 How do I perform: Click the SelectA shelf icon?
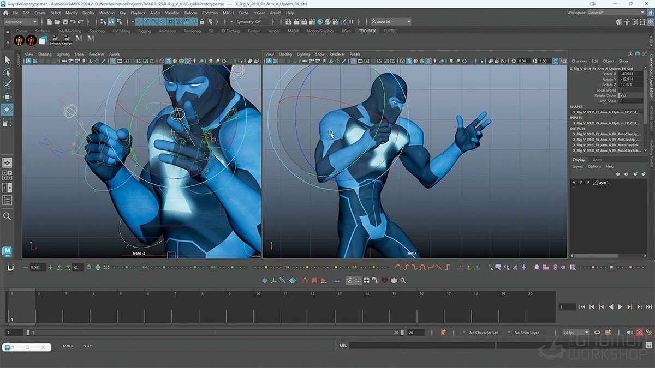[55, 38]
